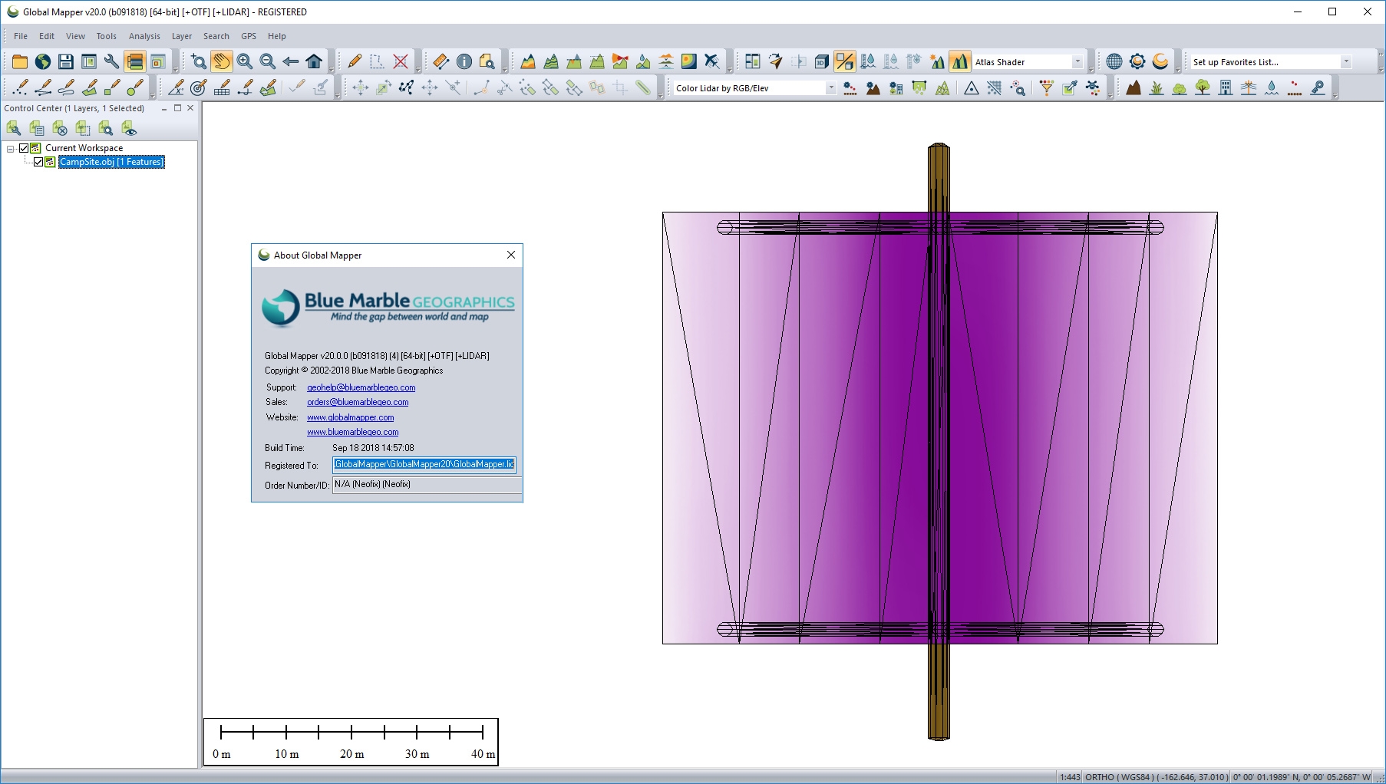Uncheck the Current Workspace checkbox
Screen dimensions: 1386x784
coord(24,148)
